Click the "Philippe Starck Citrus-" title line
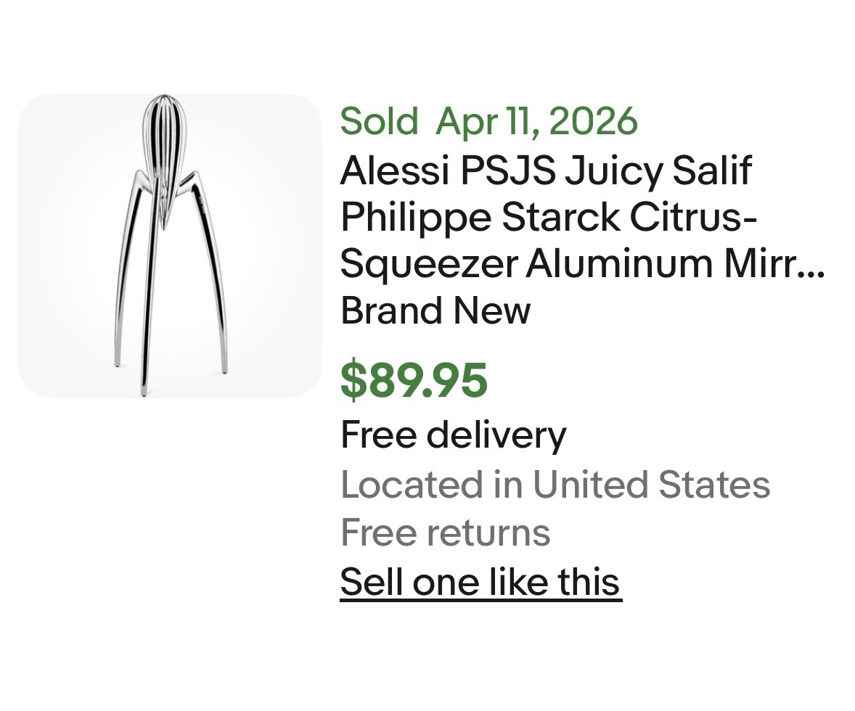855x711 pixels. [x=549, y=217]
